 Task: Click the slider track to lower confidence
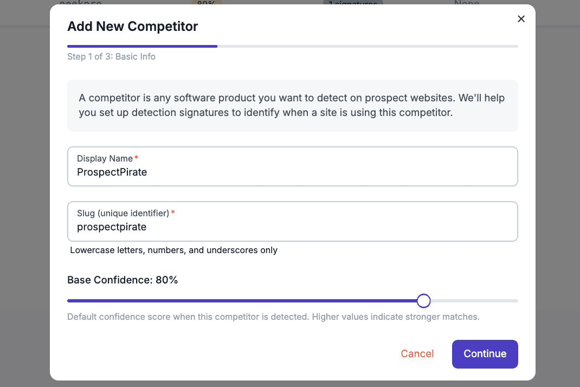pos(217,300)
